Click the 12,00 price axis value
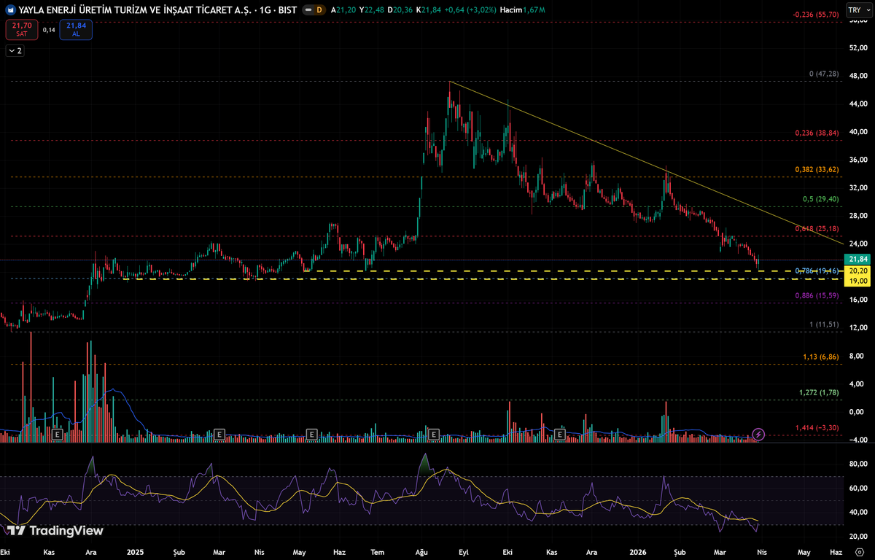Image resolution: width=875 pixels, height=560 pixels. click(x=857, y=328)
